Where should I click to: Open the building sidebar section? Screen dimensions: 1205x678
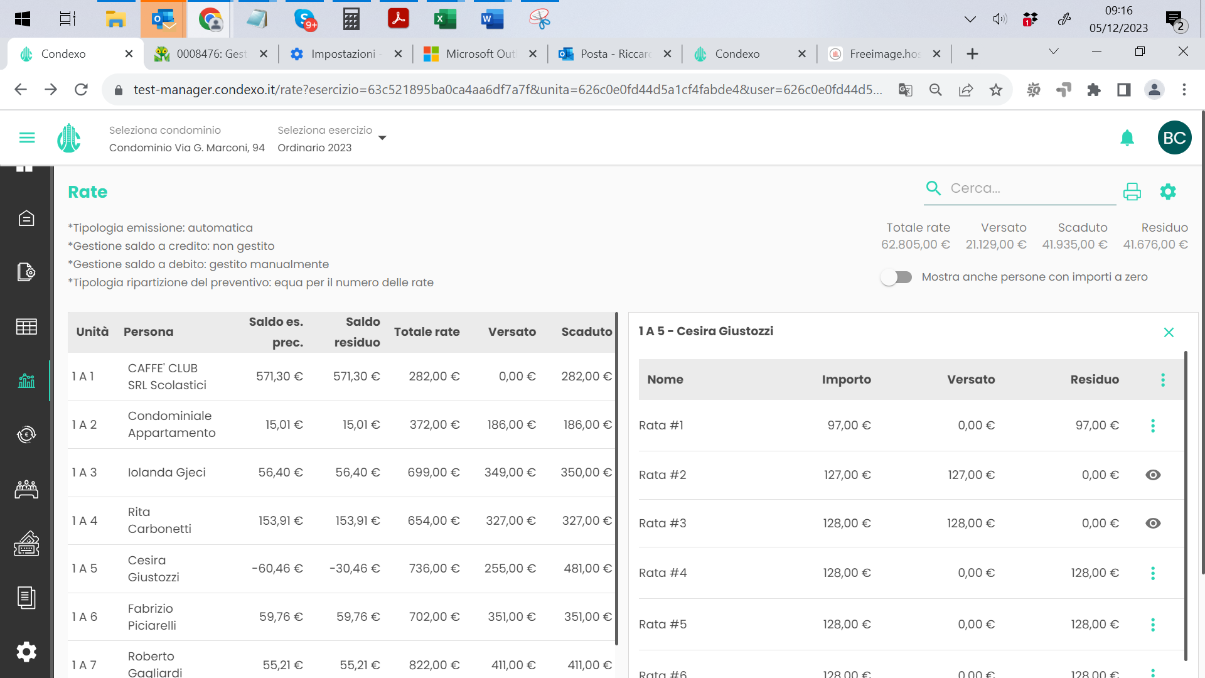pyautogui.click(x=26, y=218)
